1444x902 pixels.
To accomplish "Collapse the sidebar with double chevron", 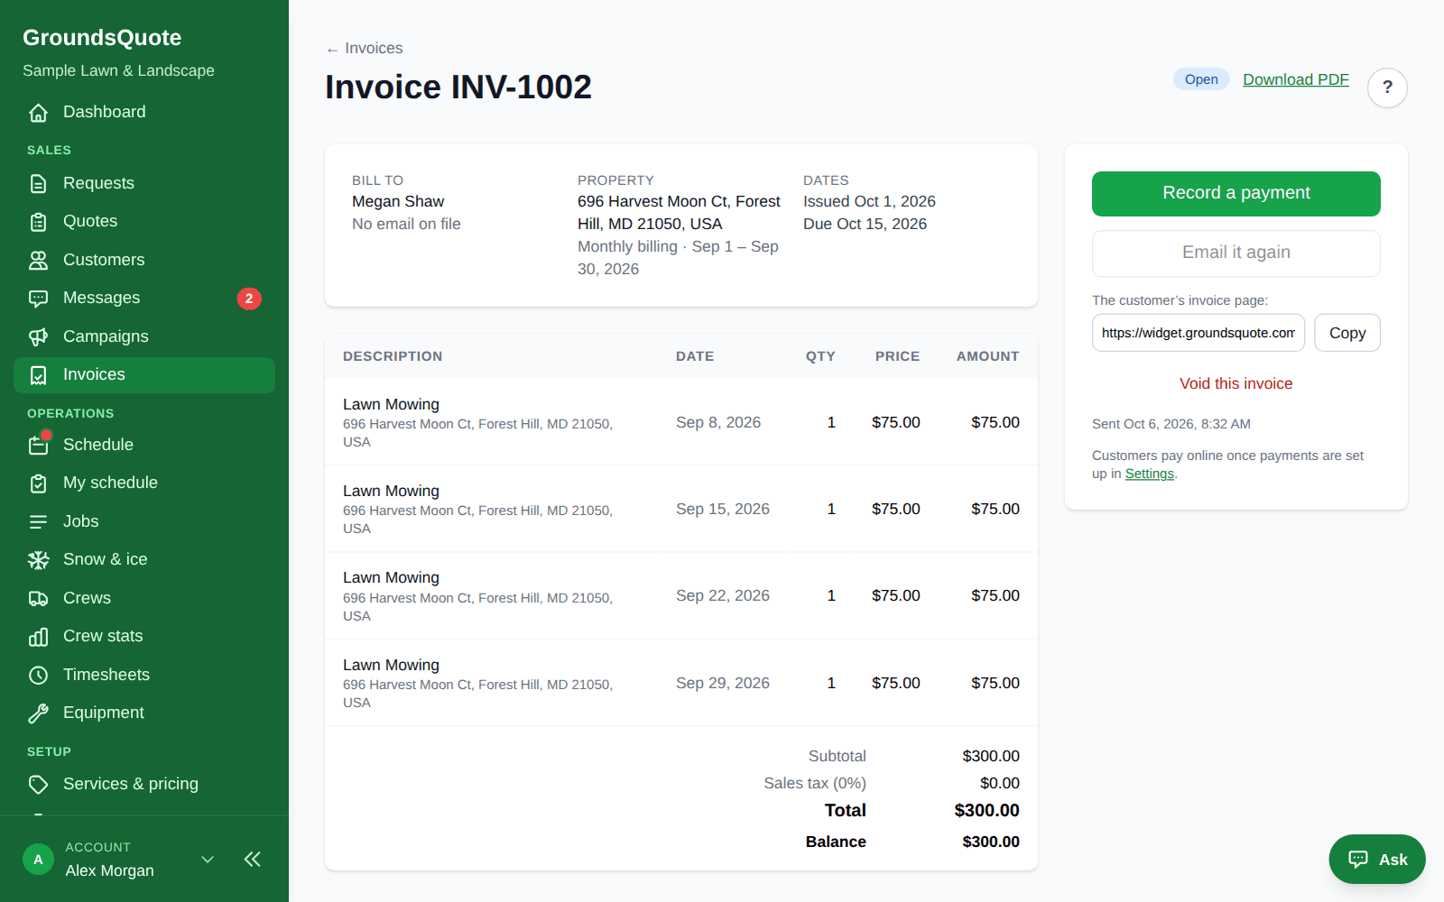I will click(253, 860).
